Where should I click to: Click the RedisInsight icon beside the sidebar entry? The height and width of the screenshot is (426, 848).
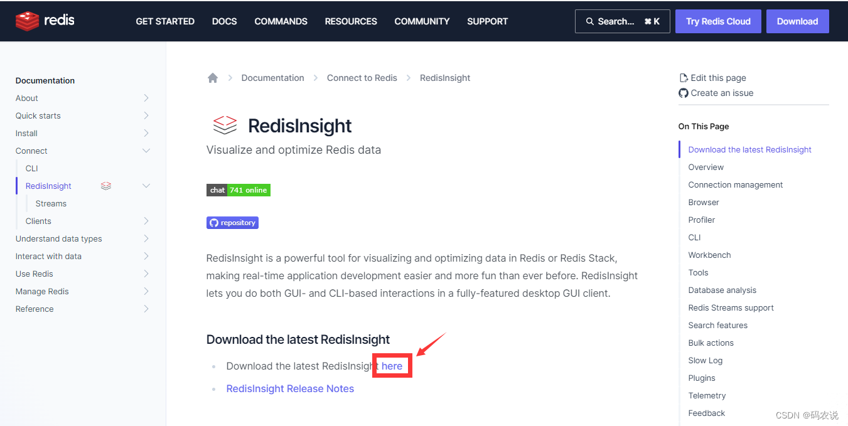(106, 186)
